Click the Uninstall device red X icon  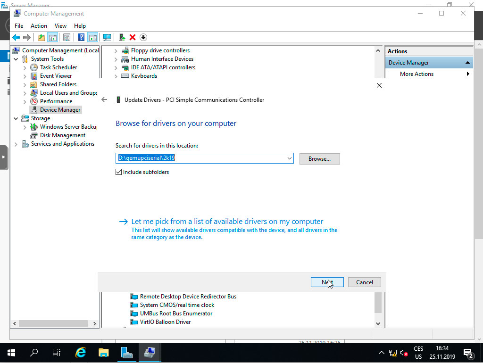coord(133,37)
